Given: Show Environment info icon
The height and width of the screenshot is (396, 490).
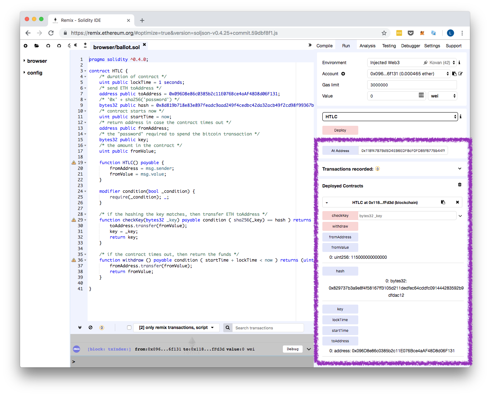Looking at the screenshot, I should [x=459, y=62].
